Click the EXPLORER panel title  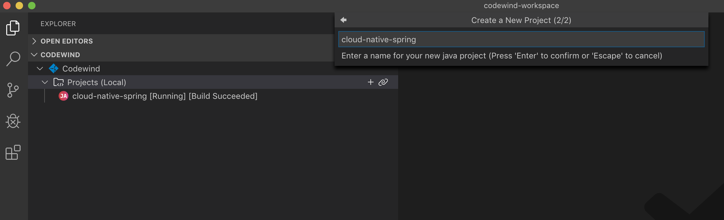pyautogui.click(x=58, y=24)
